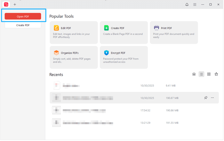Screen dimensions: 224x141
Task: Open the recent file from 13:21:29
Action: (134, 123)
